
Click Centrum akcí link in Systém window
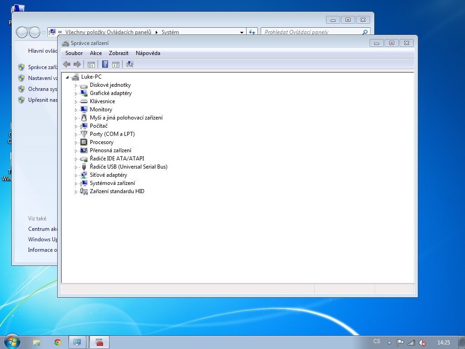coord(43,229)
